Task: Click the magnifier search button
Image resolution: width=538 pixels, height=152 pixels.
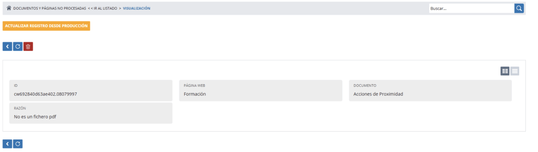Action: pos(519,8)
